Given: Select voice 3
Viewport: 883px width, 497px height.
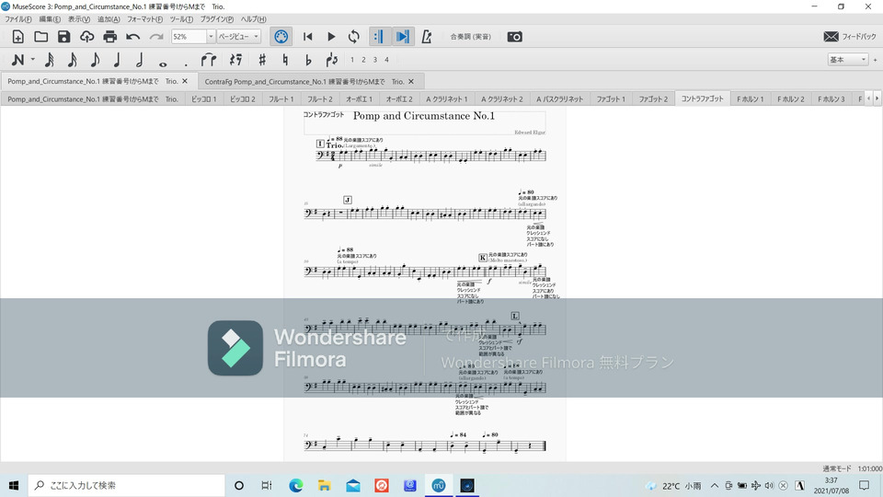Looking at the screenshot, I should pyautogui.click(x=375, y=60).
